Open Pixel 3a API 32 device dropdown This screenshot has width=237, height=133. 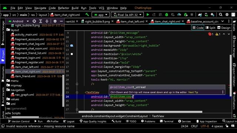(127, 15)
